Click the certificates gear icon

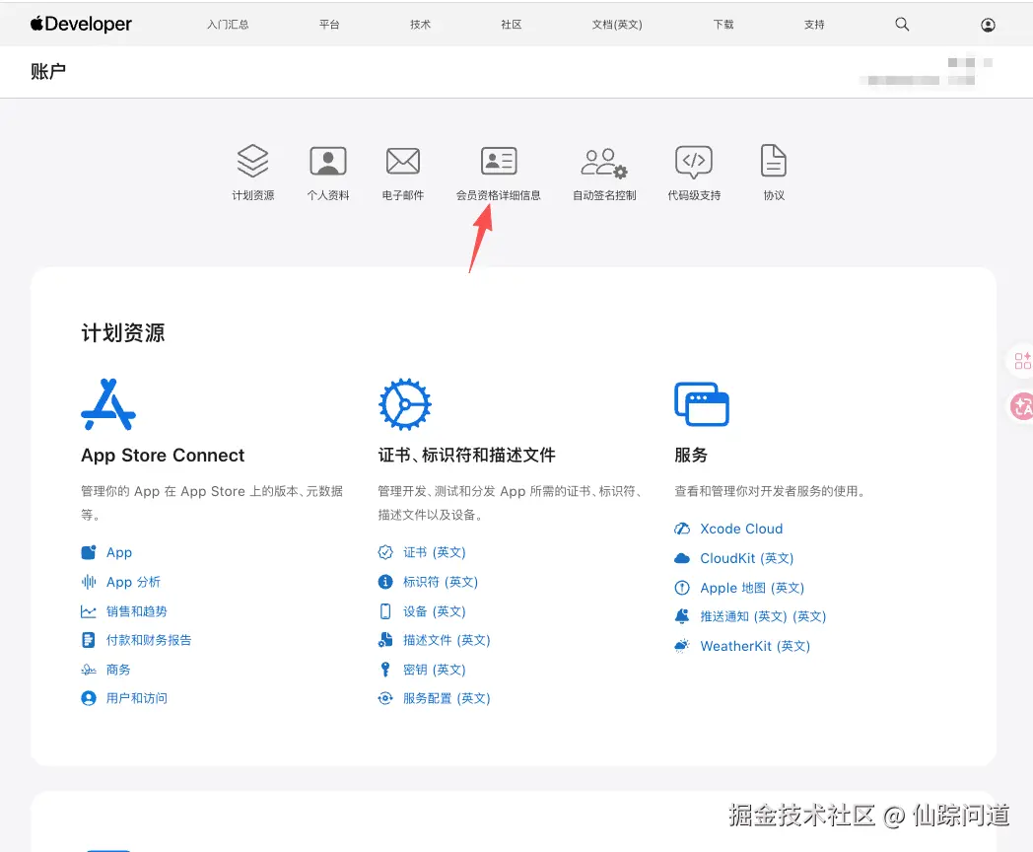click(x=404, y=404)
